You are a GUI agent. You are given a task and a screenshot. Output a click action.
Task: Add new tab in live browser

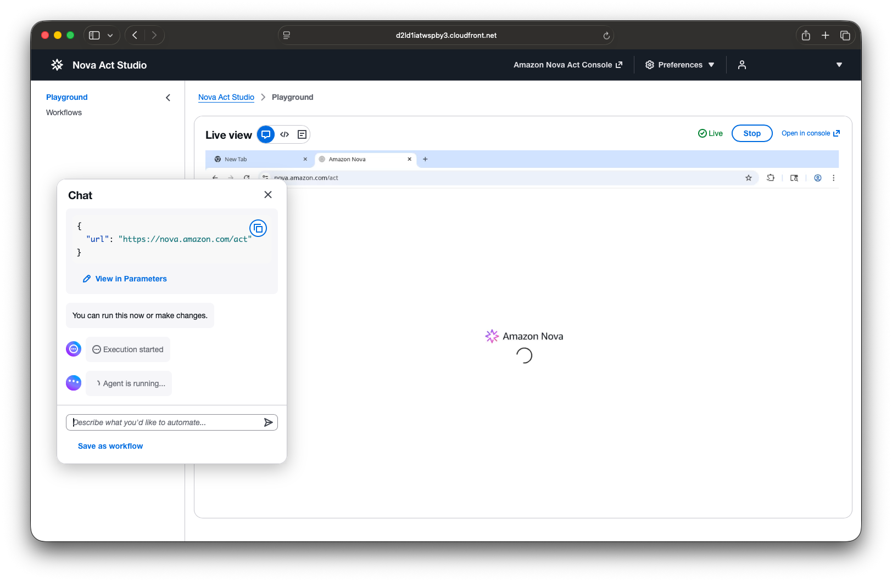tap(425, 159)
